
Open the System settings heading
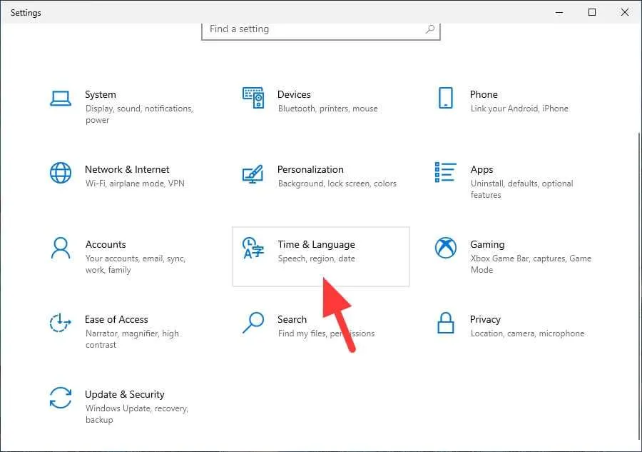(x=101, y=94)
